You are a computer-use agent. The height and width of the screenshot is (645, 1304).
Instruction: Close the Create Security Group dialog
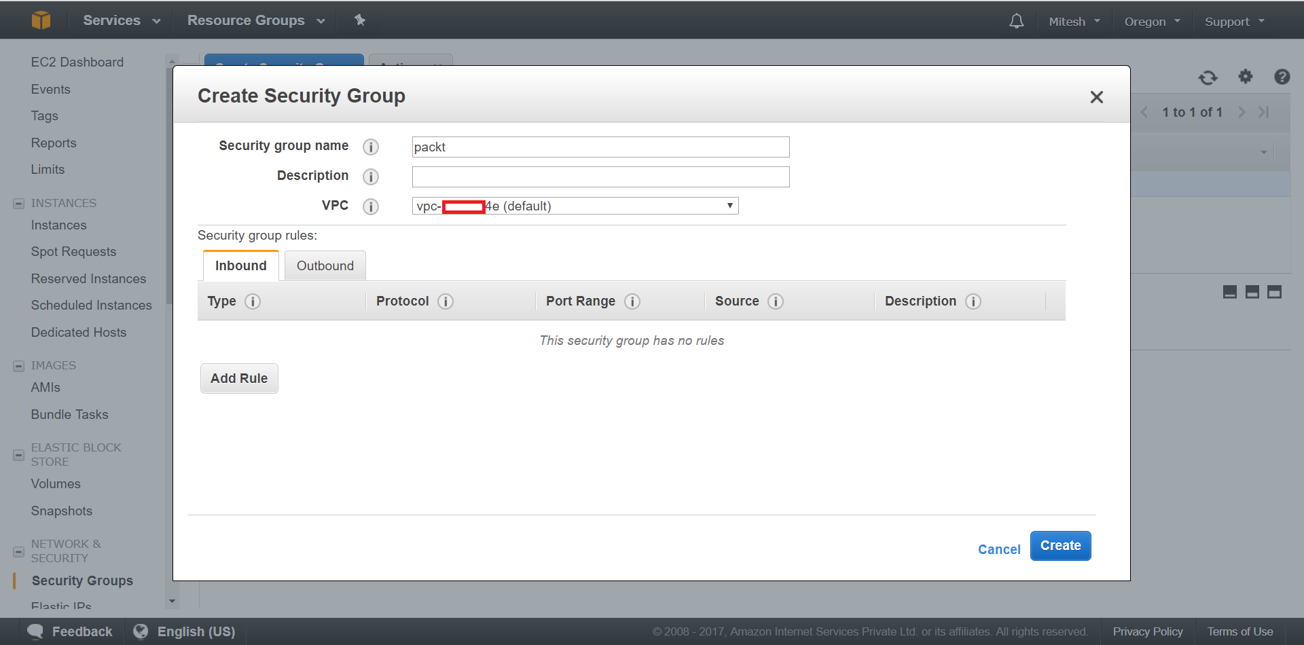(1096, 97)
